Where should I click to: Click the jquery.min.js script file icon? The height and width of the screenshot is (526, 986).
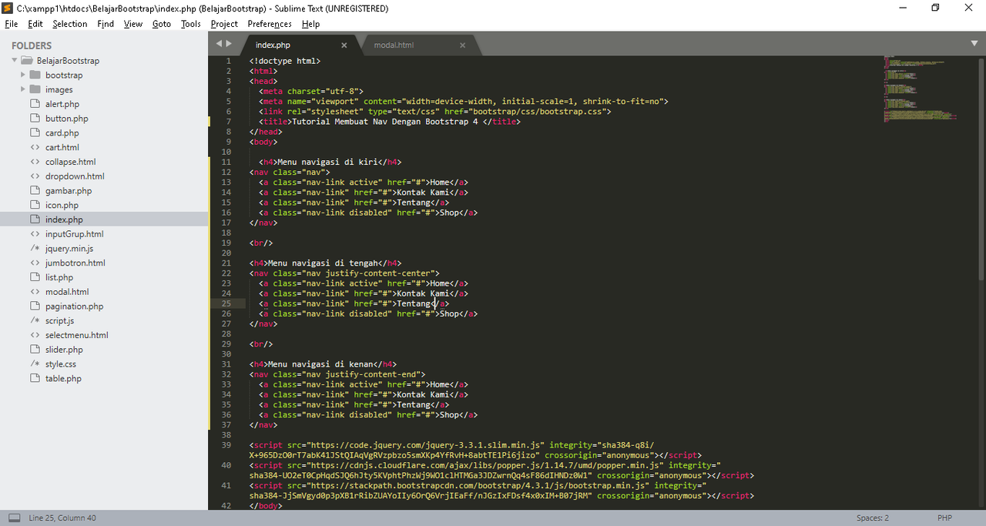pos(35,248)
